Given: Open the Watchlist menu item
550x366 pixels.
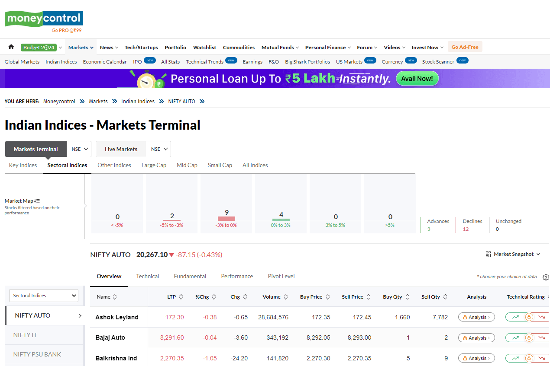Looking at the screenshot, I should click(x=204, y=48).
